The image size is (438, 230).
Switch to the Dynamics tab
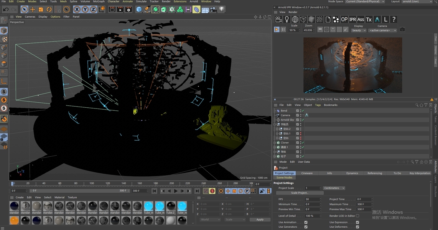pyautogui.click(x=352, y=173)
